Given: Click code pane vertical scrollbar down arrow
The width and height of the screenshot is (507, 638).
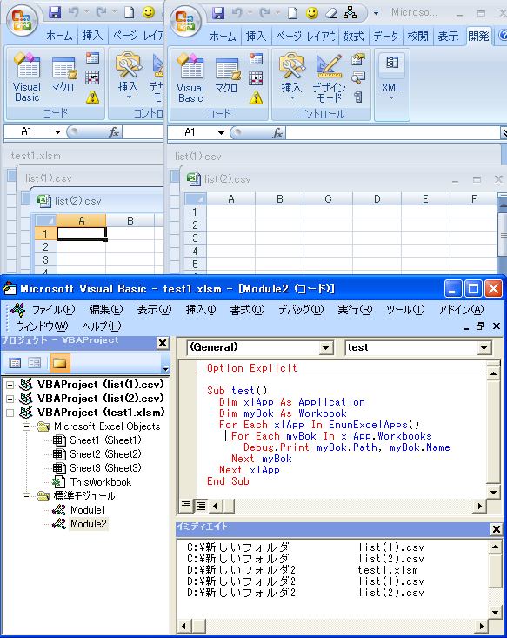Looking at the screenshot, I should [494, 493].
